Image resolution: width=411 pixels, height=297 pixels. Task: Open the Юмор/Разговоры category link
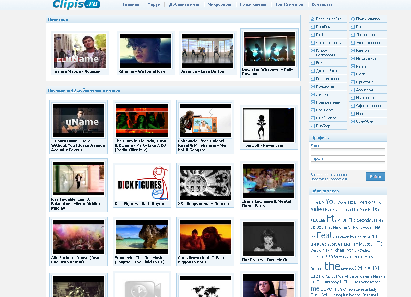pyautogui.click(x=325, y=53)
